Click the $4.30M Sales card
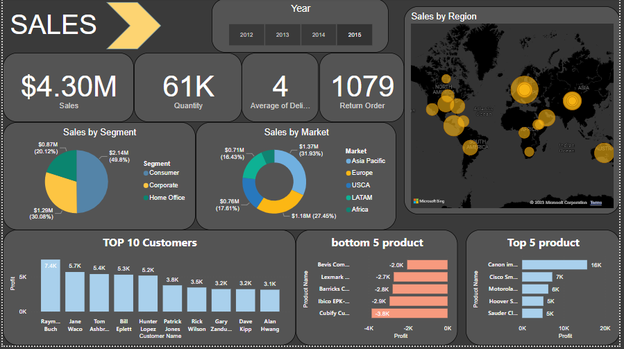This screenshot has height=349, width=624. [69, 89]
